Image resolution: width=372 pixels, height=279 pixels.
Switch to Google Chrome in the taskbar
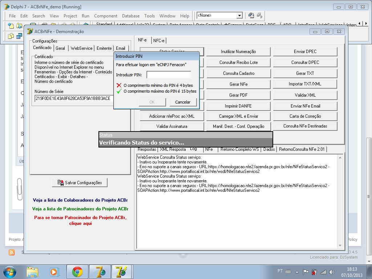tap(77, 272)
